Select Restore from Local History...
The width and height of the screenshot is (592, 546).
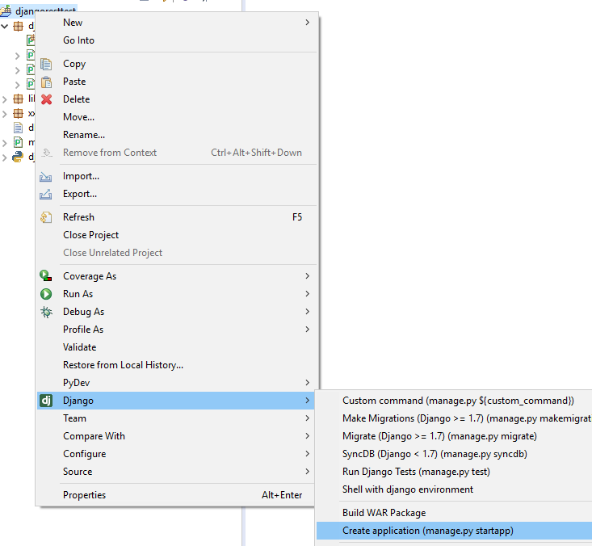point(176,365)
